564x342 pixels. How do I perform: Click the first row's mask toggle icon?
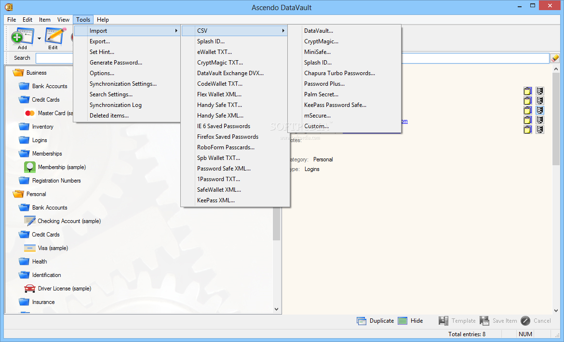point(539,91)
